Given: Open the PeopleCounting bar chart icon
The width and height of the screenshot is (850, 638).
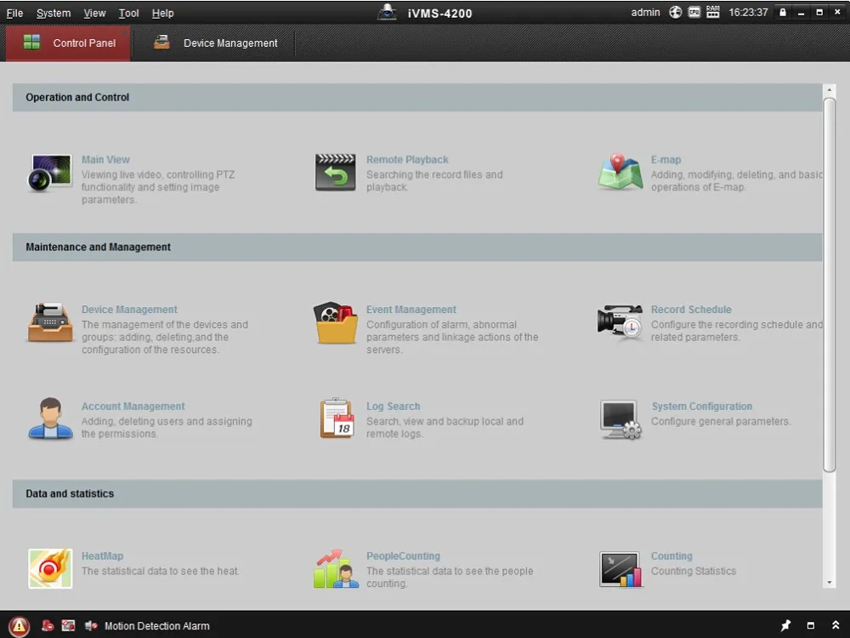Looking at the screenshot, I should coord(336,568).
